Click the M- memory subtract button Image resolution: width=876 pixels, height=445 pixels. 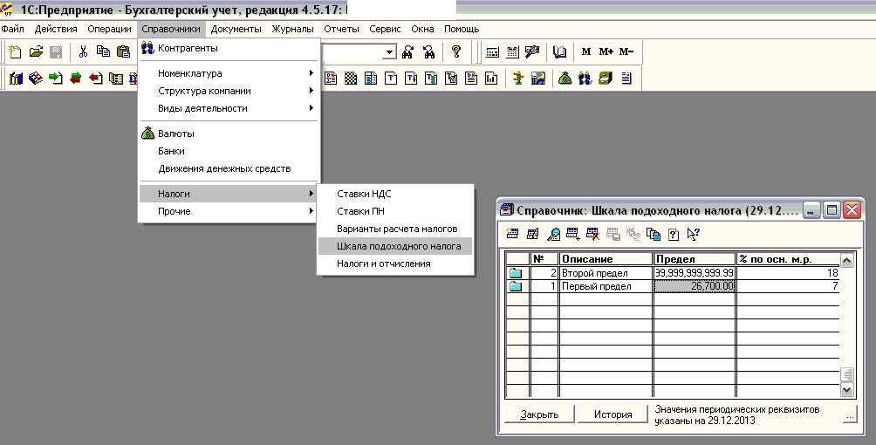pyautogui.click(x=626, y=52)
